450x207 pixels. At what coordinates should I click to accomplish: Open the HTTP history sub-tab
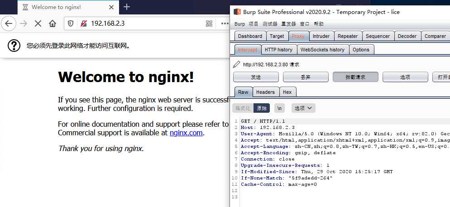pyautogui.click(x=279, y=50)
